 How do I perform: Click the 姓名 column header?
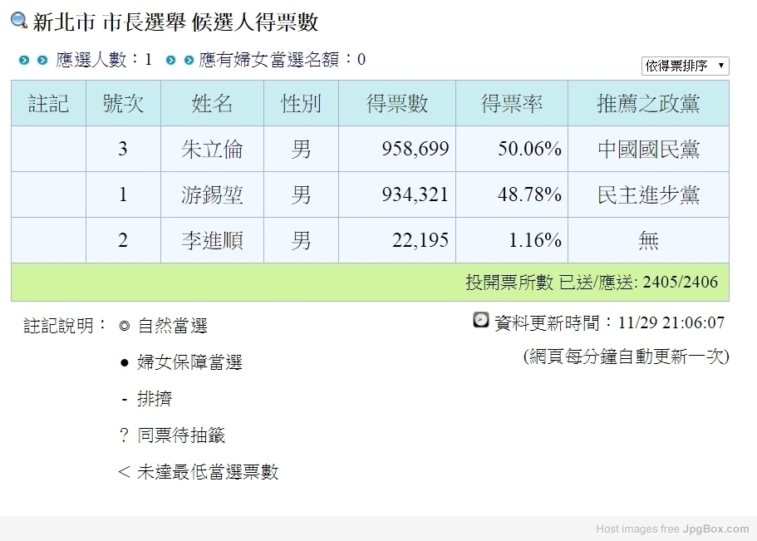(212, 103)
